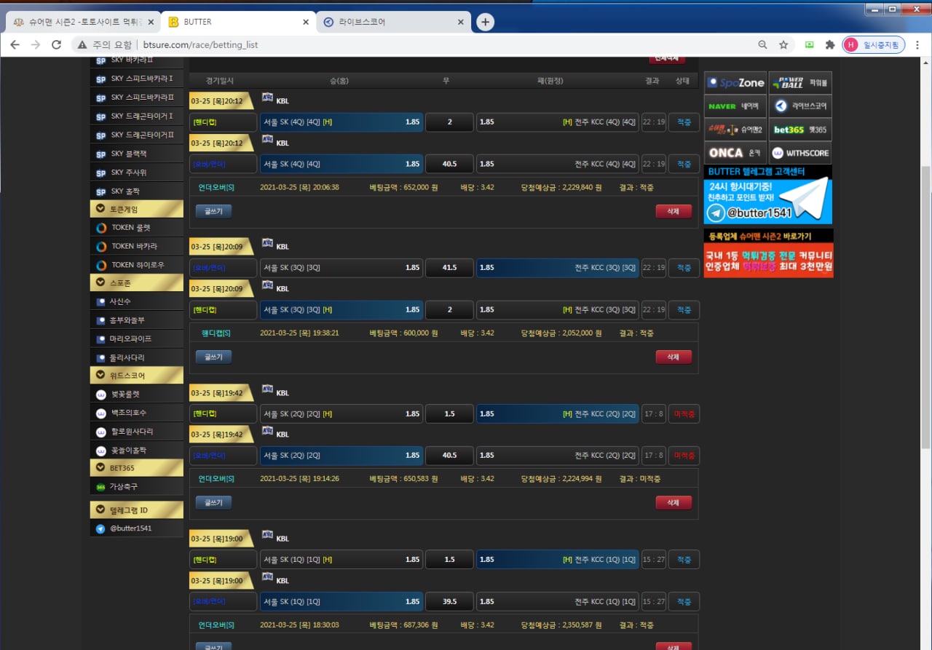Image resolution: width=932 pixels, height=650 pixels.
Task: Open the browser extensions puzzle icon
Action: tap(829, 44)
